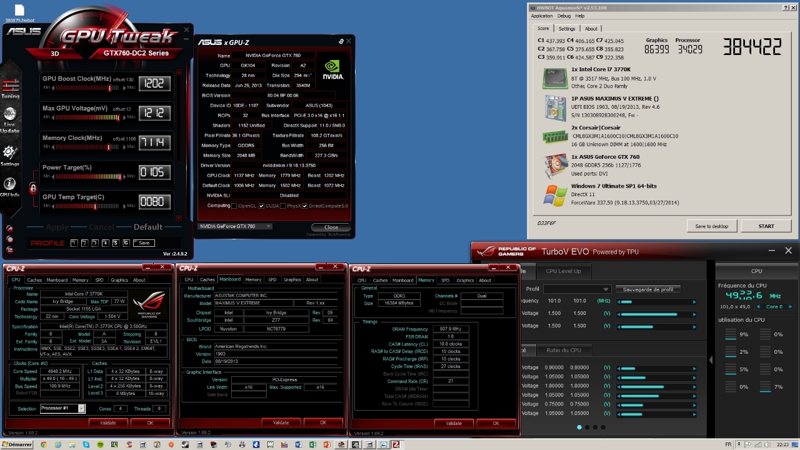Click Default to reset GPU Tweak values
Screen dimensions: 800x450
point(148,227)
